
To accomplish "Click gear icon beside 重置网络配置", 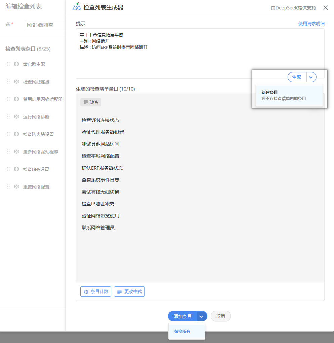I will tap(16, 187).
